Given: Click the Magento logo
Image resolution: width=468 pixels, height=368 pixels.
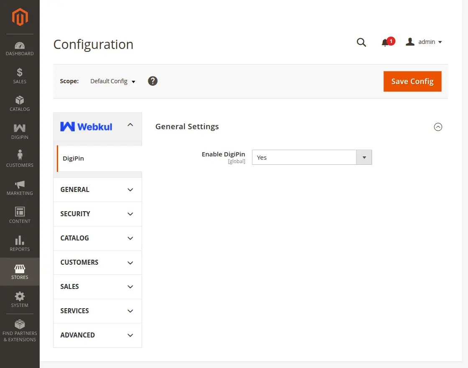Looking at the screenshot, I should (20, 17).
